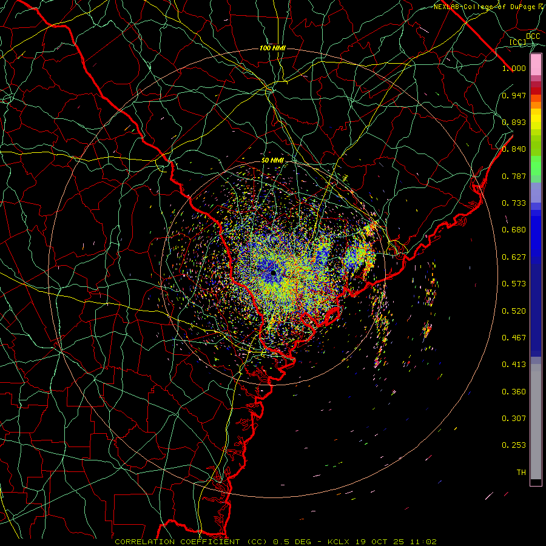
Task: Click the [CC] product label
Action: click(x=518, y=42)
